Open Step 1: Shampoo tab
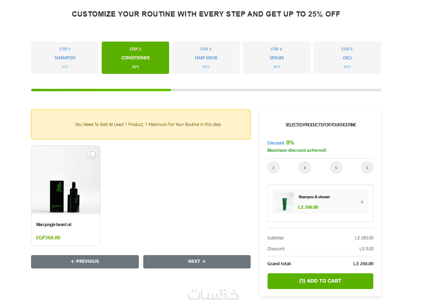 point(65,58)
